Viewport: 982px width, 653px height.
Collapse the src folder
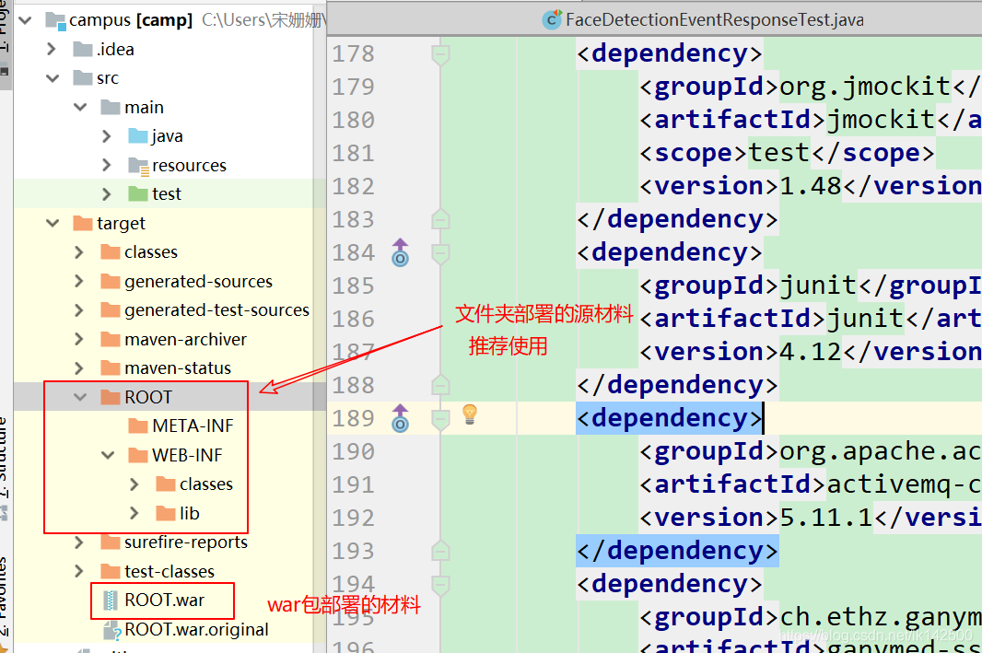point(53,78)
